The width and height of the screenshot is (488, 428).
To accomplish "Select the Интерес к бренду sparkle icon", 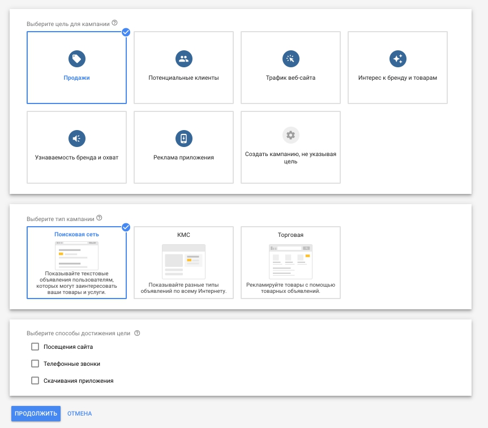I will 397,58.
